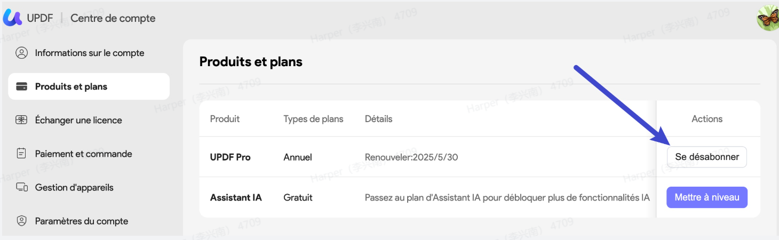The height and width of the screenshot is (240, 779).
Task: Open Gestion d'appareils section
Action: tap(89, 187)
